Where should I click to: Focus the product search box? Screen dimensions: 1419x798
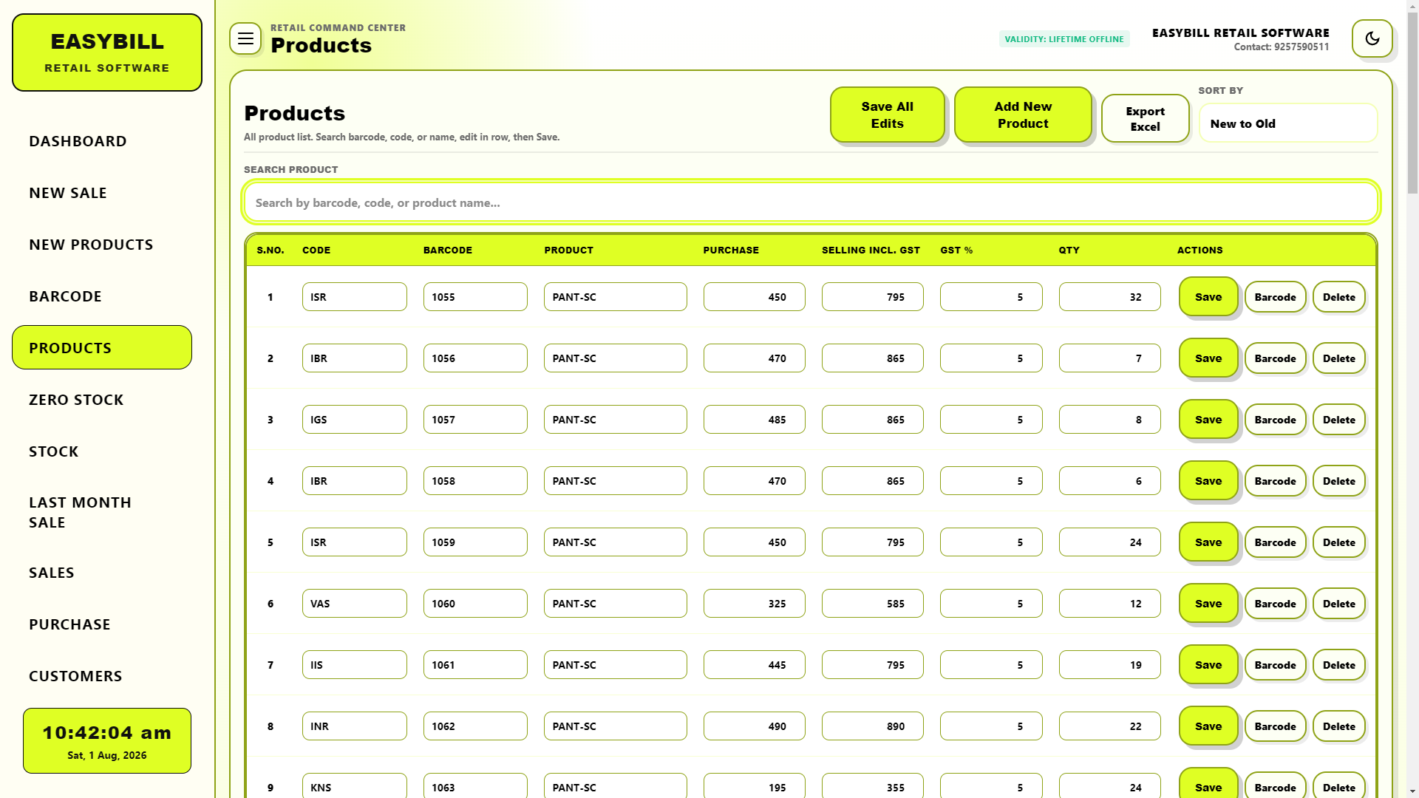click(x=811, y=202)
